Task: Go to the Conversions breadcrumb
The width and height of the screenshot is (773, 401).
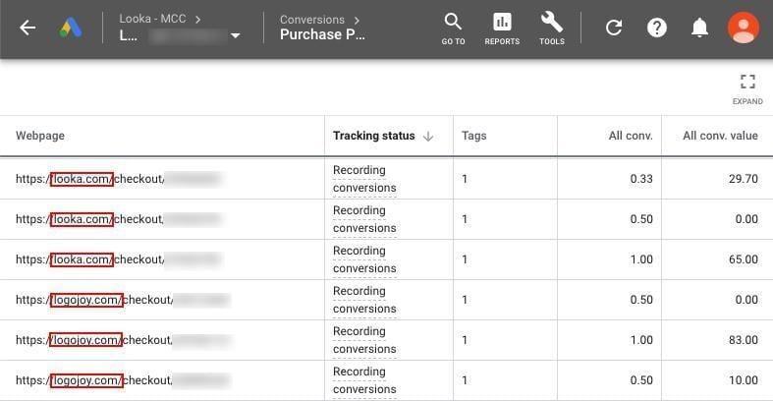Action: tap(312, 20)
